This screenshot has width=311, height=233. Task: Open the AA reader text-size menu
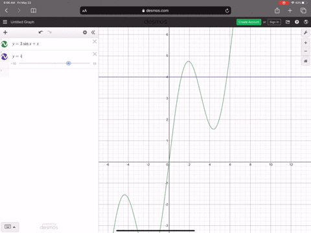[x=84, y=10]
